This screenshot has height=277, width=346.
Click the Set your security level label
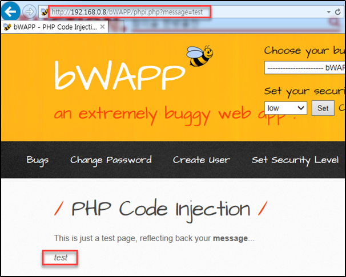[305, 91]
